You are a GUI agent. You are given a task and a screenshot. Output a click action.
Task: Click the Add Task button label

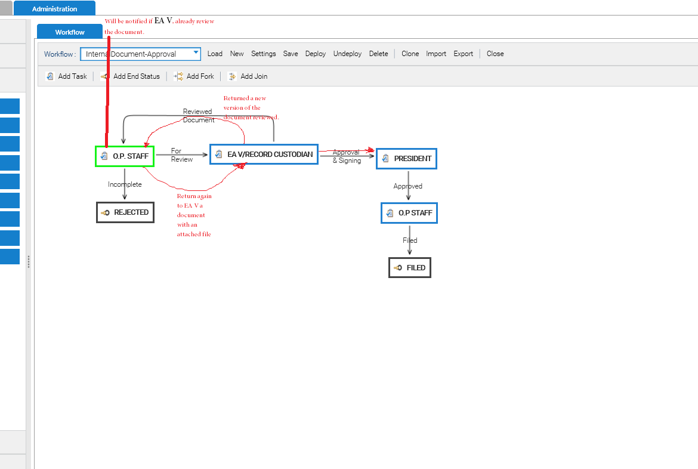click(x=73, y=76)
